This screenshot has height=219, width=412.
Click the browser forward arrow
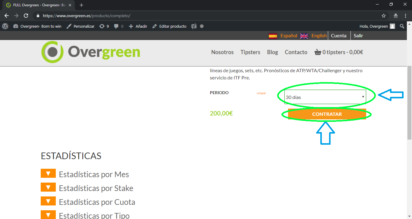[x=16, y=16]
